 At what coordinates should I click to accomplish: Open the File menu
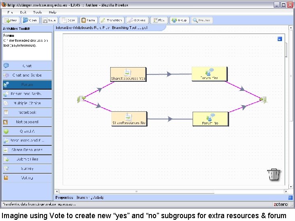pyautogui.click(x=10, y=12)
